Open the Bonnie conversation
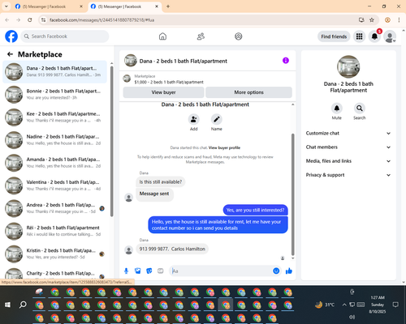 [54, 95]
